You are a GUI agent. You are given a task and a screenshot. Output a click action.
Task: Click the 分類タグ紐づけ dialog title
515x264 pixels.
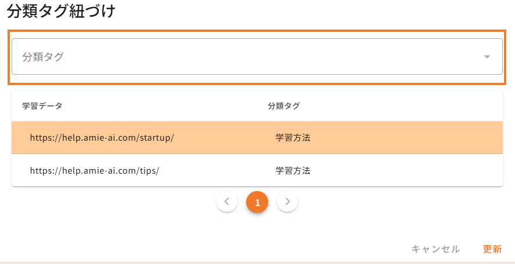(61, 12)
